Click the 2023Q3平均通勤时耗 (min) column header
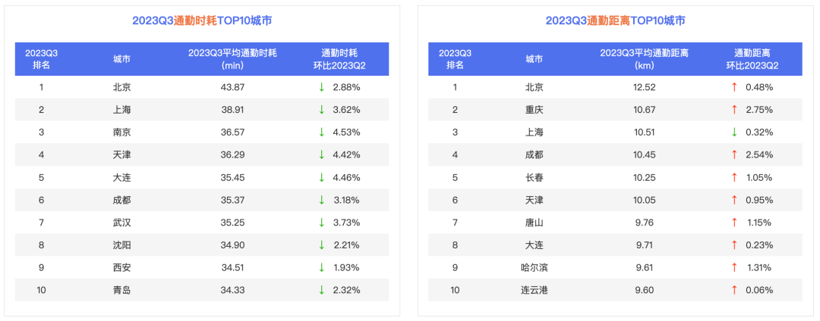Image resolution: width=820 pixels, height=321 pixels. pos(232,59)
